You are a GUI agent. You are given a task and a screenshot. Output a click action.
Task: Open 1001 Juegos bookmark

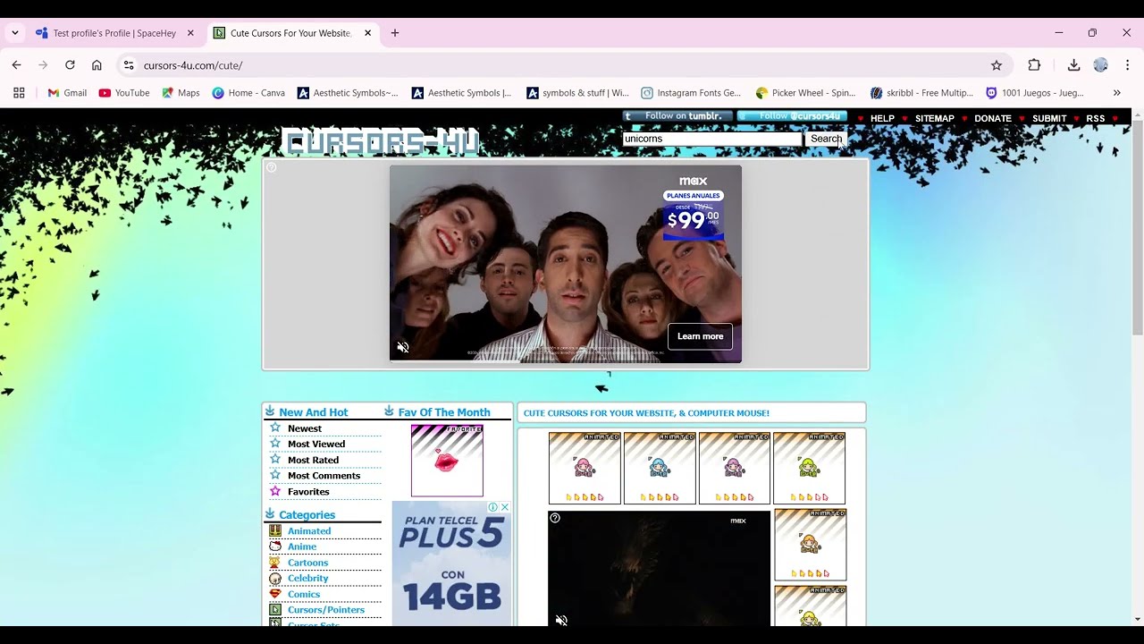coord(1035,93)
